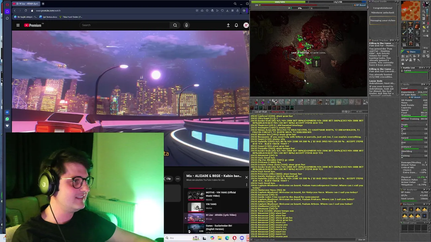Click the Tibia Store button
The image size is (431, 242).
point(411,52)
